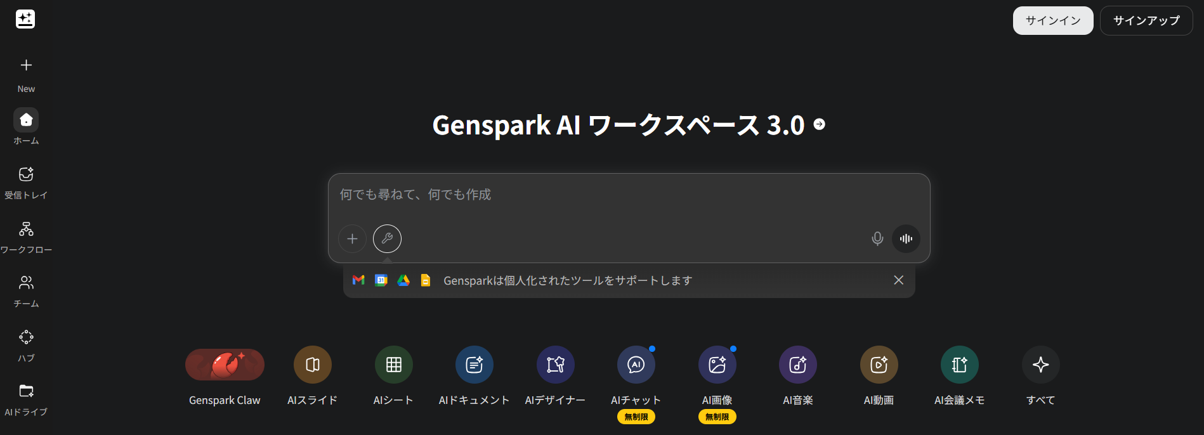Click the Gensparkは個人化されたツール banner text

tap(568, 280)
